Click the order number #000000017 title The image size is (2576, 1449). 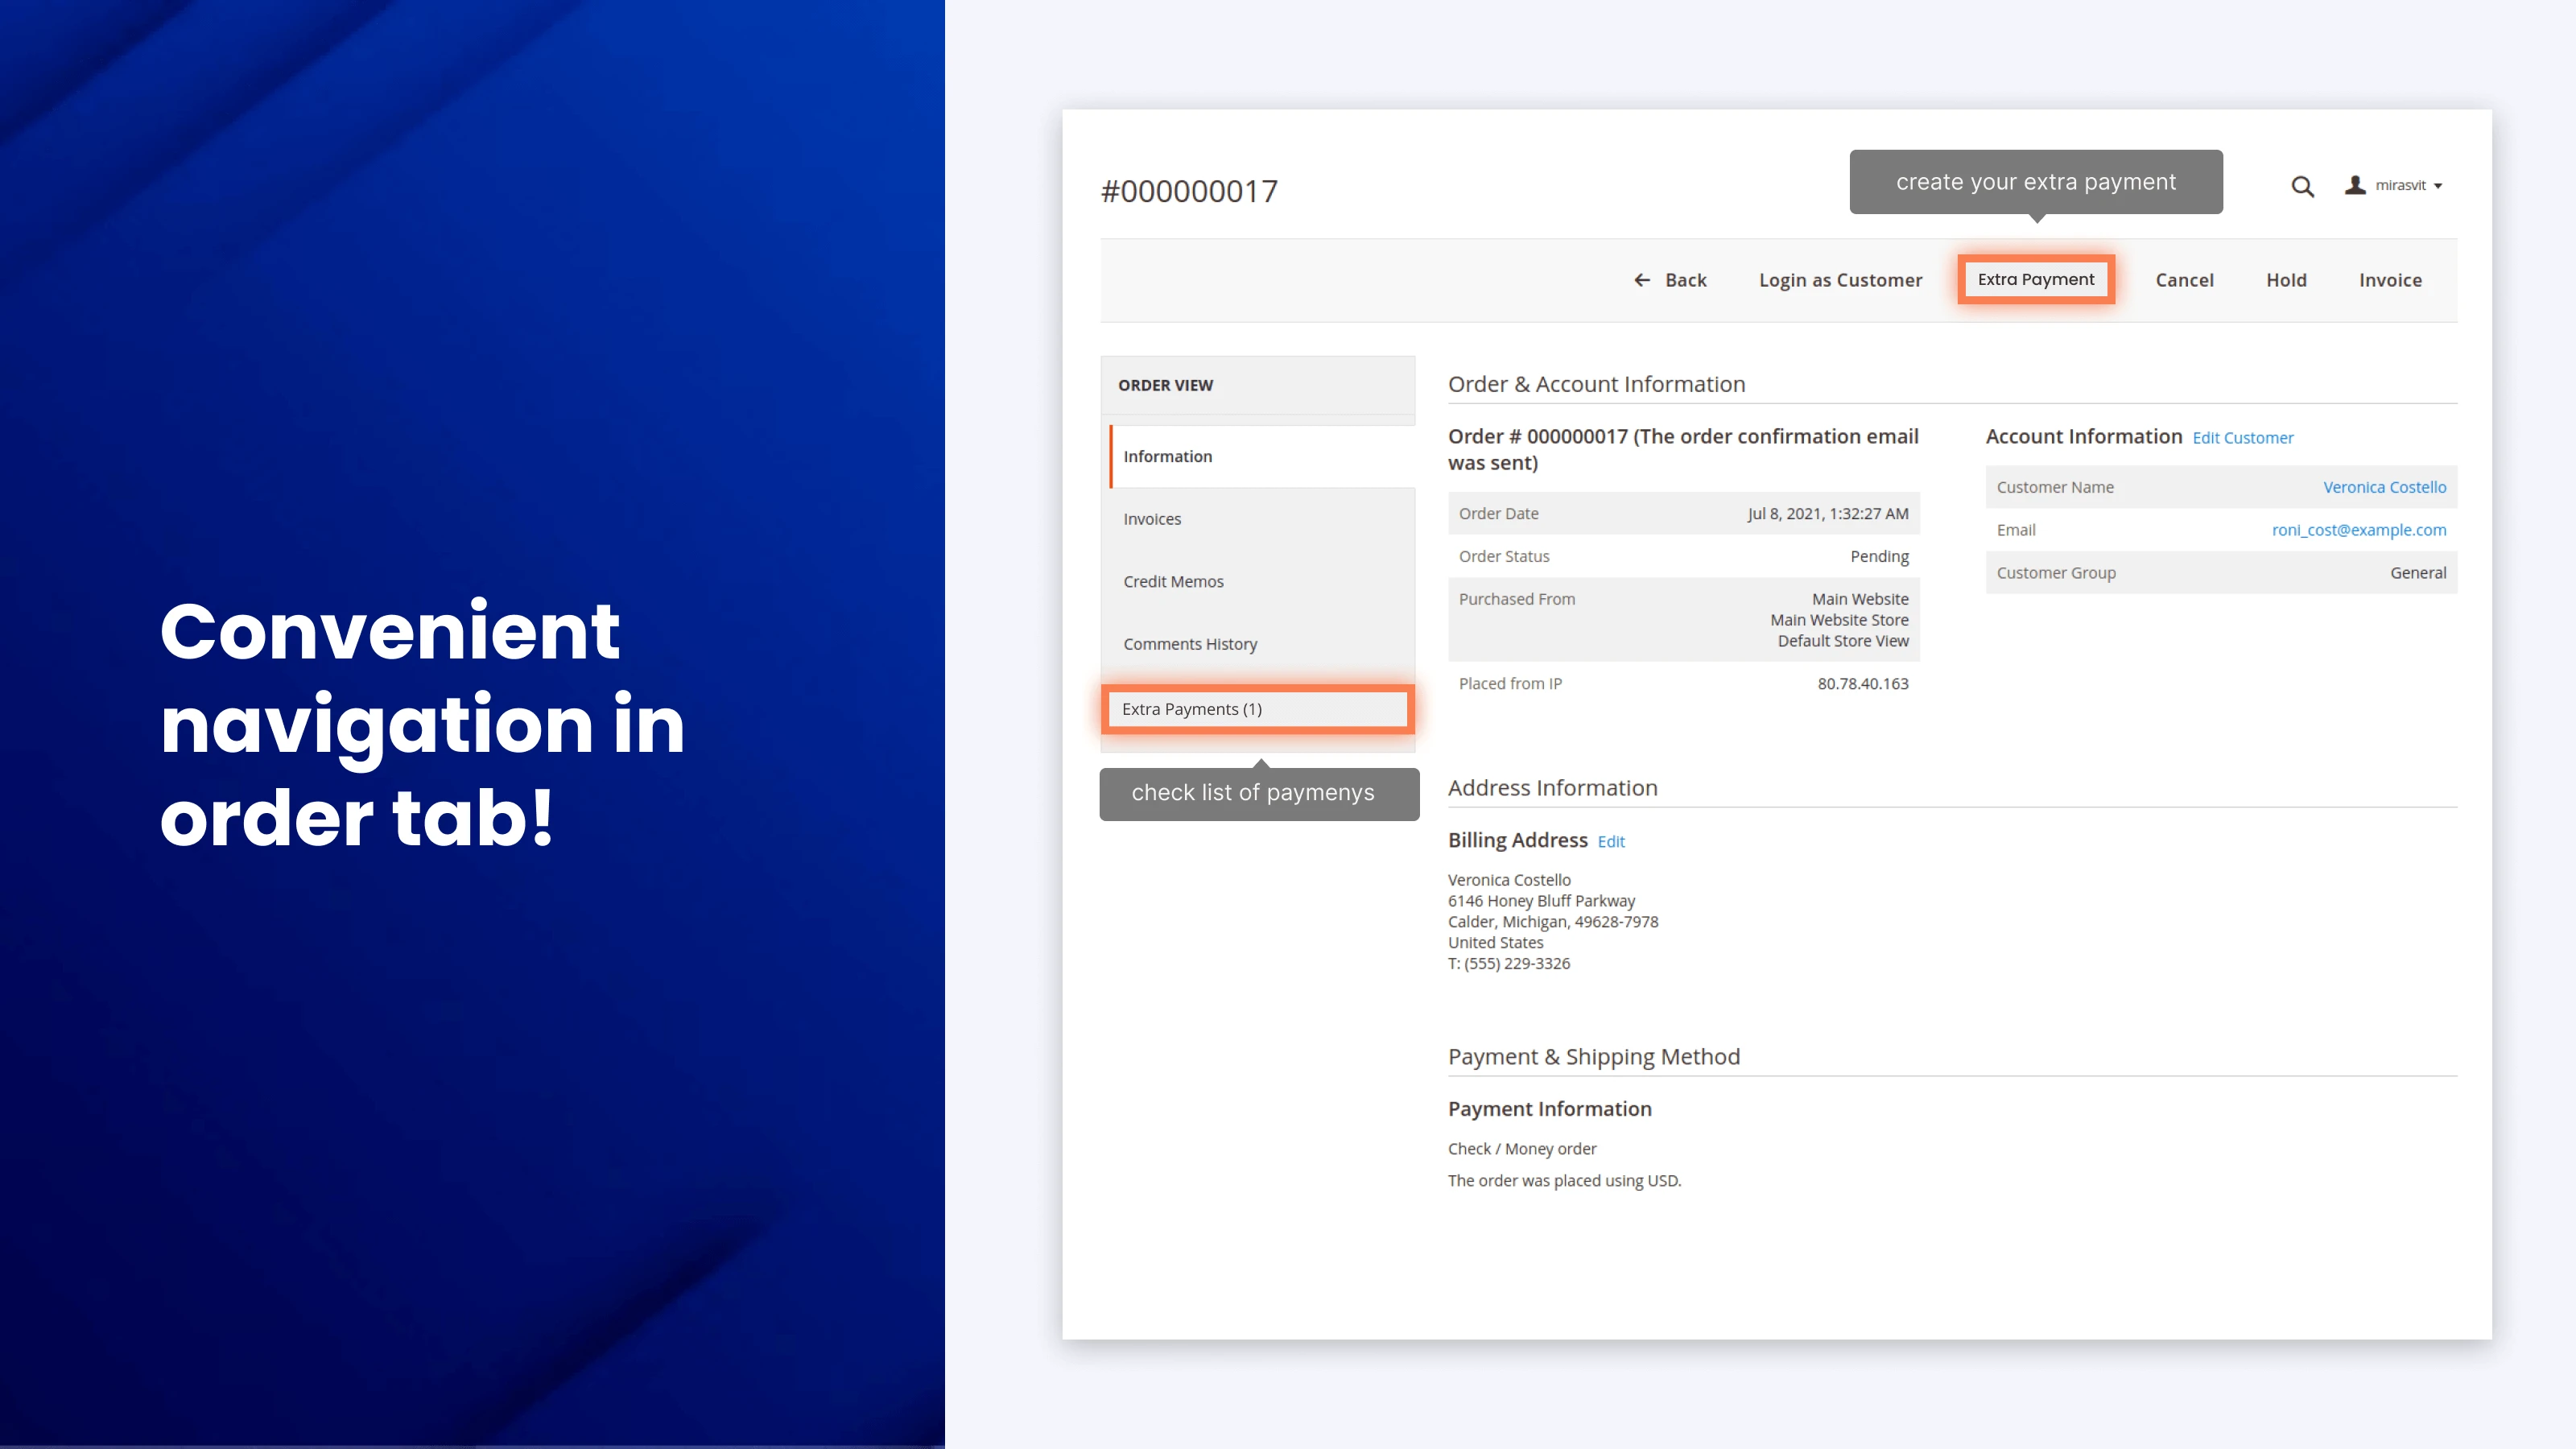(1189, 191)
